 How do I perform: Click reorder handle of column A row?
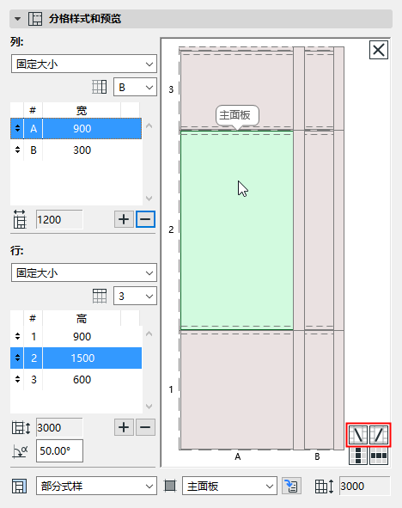[17, 129]
